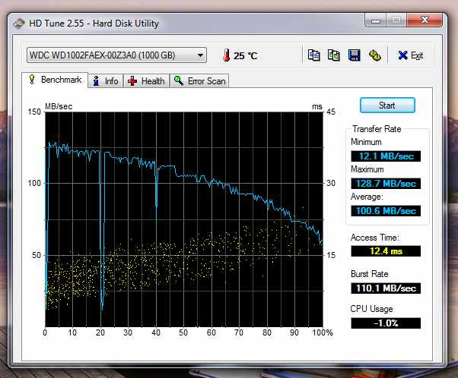
Task: Switch to the Error Scan tab
Action: (x=199, y=81)
